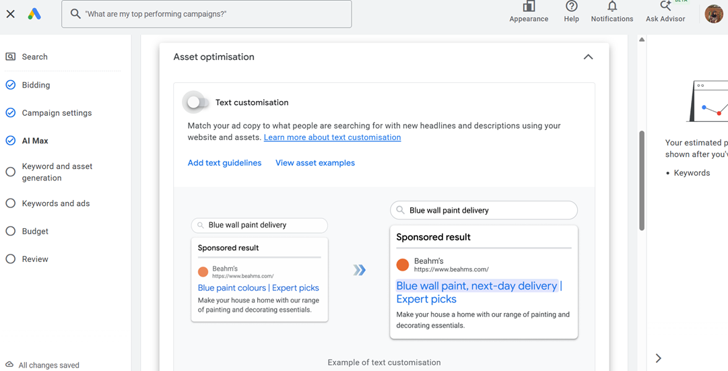The width and height of the screenshot is (728, 371).
Task: Click the top search input field
Action: pos(206,14)
